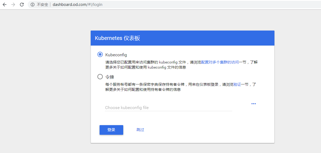The image size is (321, 153).
Task: Focus the Choose kubeconfig file field
Action: click(x=168, y=108)
